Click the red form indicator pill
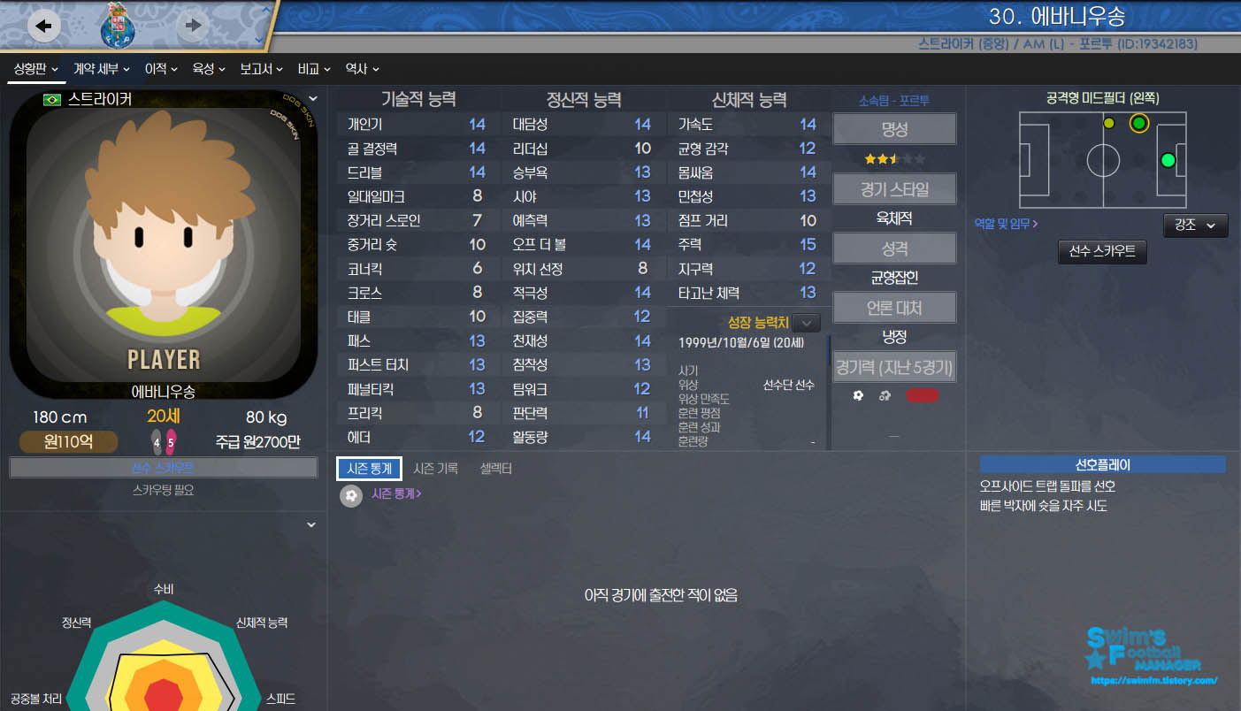1241x711 pixels. [x=922, y=395]
